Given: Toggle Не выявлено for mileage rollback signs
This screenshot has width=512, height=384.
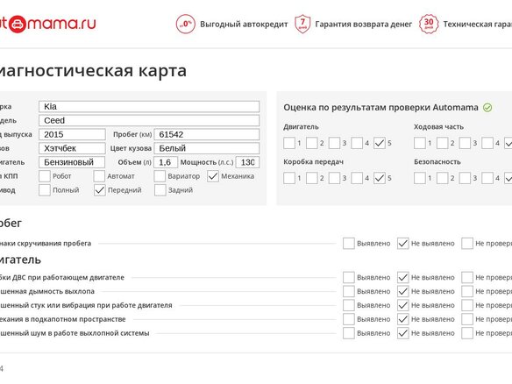Looking at the screenshot, I should [403, 243].
